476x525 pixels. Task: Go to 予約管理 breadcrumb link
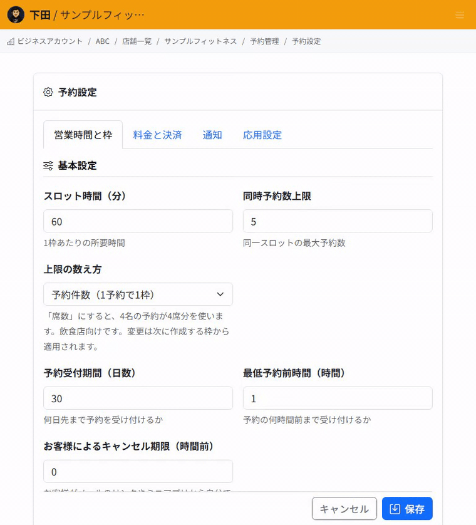pos(264,41)
